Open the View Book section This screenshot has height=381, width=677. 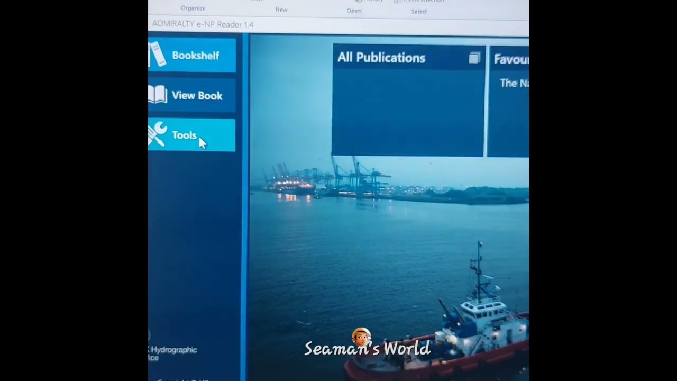pyautogui.click(x=191, y=95)
